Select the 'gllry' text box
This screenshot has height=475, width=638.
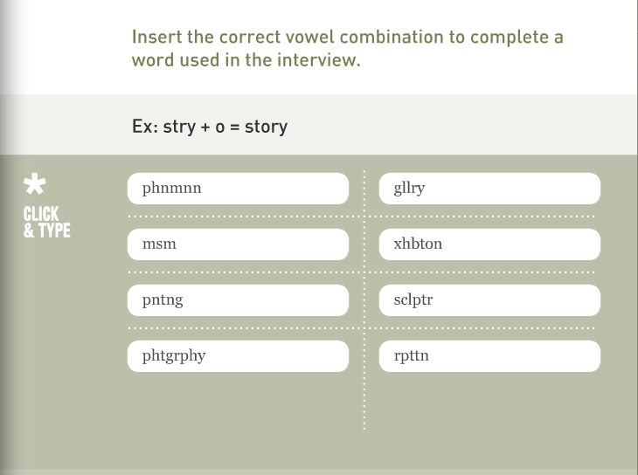[490, 189]
